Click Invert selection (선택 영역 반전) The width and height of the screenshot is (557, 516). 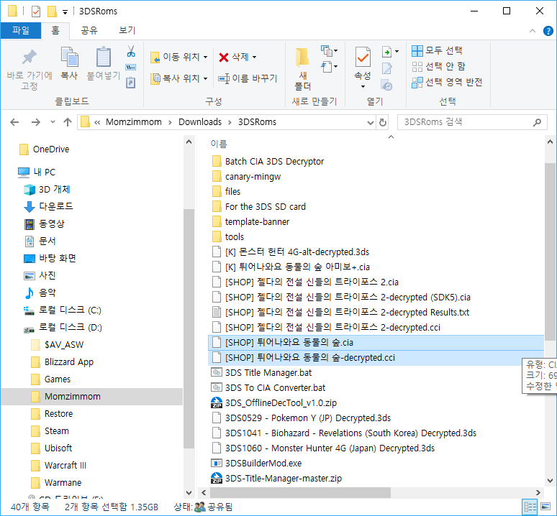click(447, 82)
